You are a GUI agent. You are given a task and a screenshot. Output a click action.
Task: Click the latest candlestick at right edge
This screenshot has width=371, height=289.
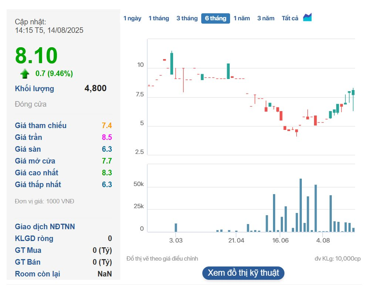pos(353,92)
